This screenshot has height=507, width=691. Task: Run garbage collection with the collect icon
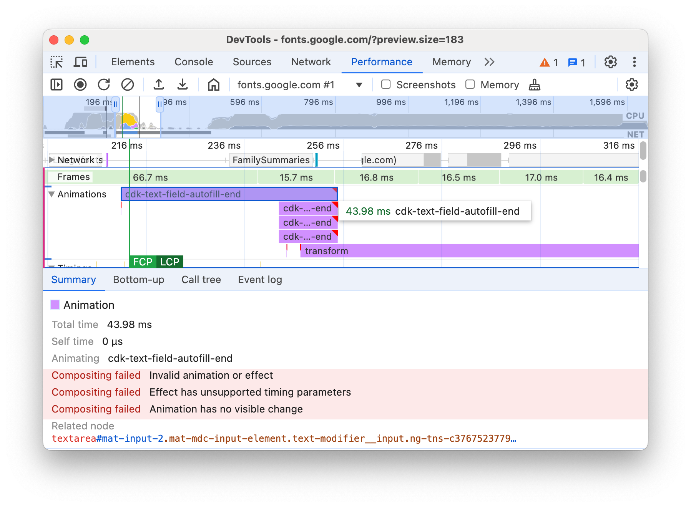[534, 84]
